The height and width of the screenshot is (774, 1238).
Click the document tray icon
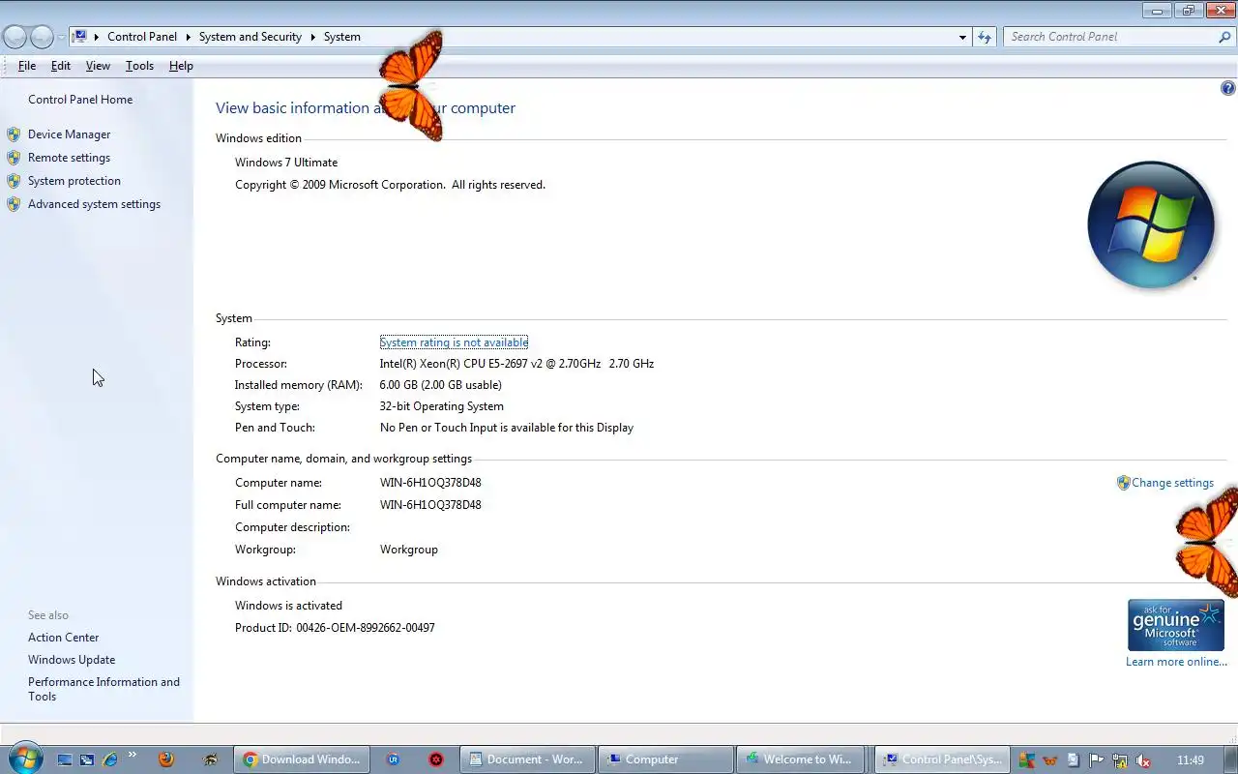pos(1073,760)
